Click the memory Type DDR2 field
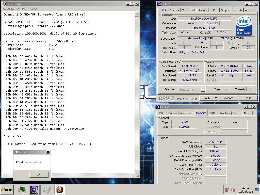260x195 pixels. pos(184,122)
